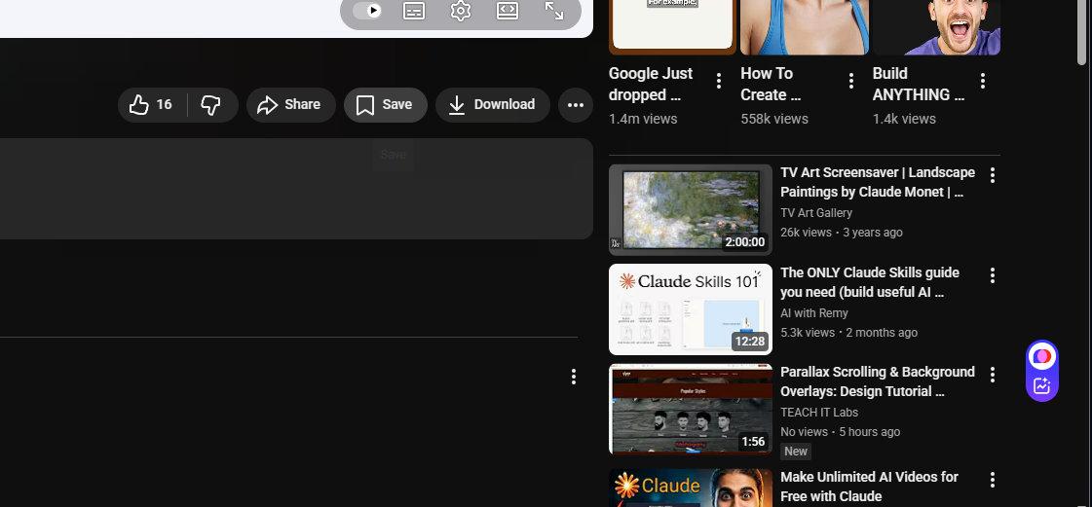The image size is (1092, 507).
Task: Open the comments section three-dot menu
Action: pos(573,377)
